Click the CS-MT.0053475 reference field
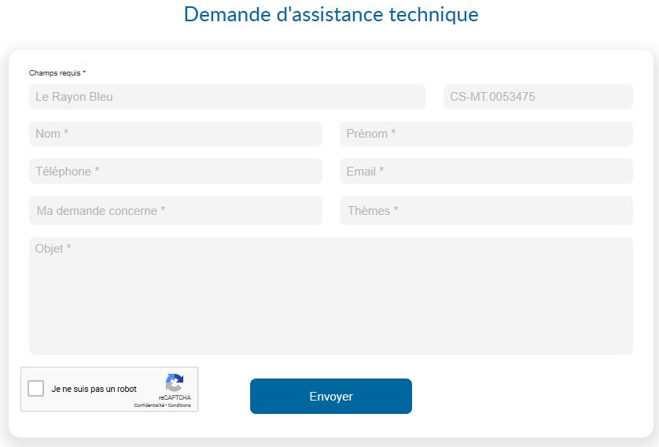This screenshot has width=659, height=447. [538, 97]
